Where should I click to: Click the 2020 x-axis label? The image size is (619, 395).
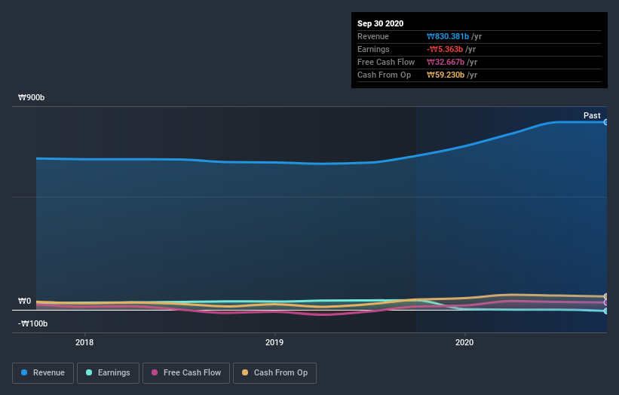464,342
